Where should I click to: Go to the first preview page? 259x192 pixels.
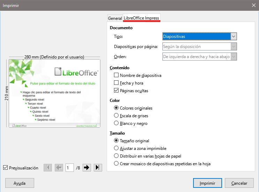pyautogui.click(x=48, y=168)
